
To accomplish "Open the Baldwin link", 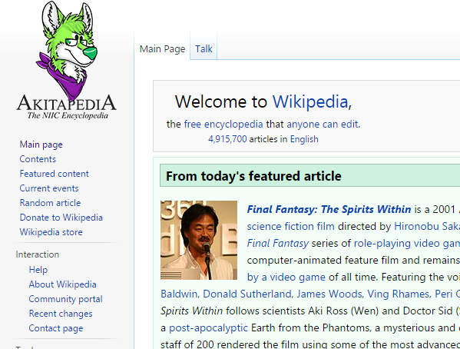I will pos(180,294).
